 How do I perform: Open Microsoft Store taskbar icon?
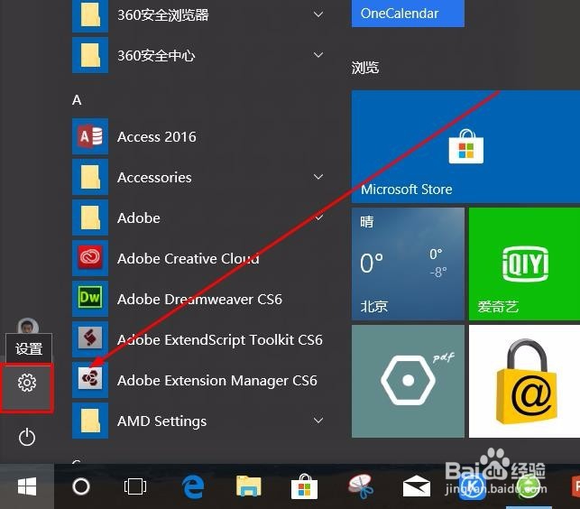(x=304, y=486)
